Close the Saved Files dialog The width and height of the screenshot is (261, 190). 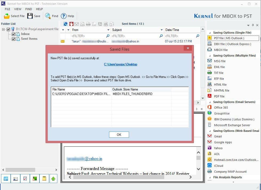tap(188, 48)
